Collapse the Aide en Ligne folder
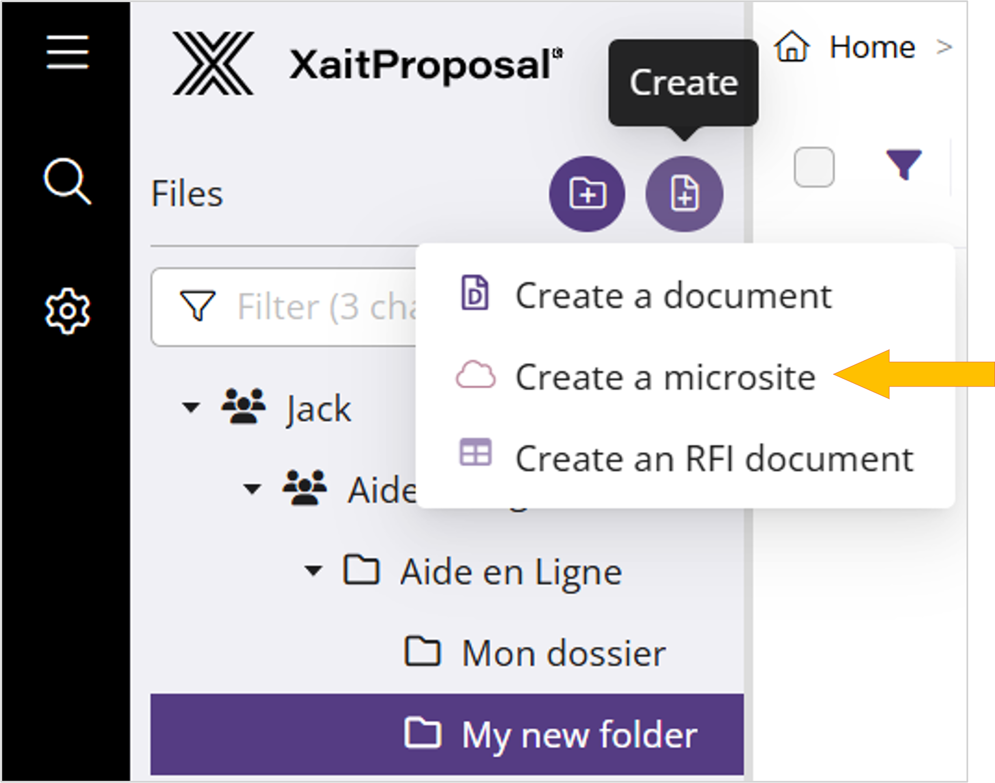995x783 pixels. 313,571
